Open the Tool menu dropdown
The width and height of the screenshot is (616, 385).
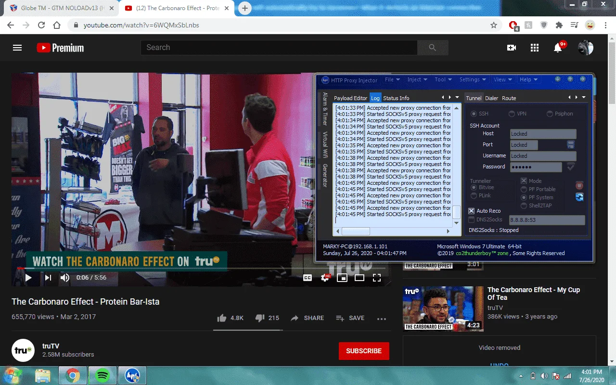click(x=443, y=80)
